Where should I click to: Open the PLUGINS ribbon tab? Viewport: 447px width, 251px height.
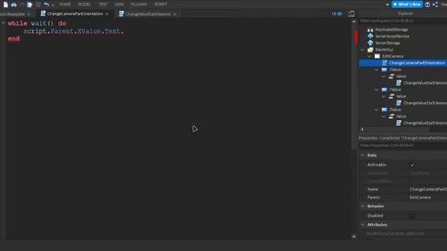tap(139, 4)
